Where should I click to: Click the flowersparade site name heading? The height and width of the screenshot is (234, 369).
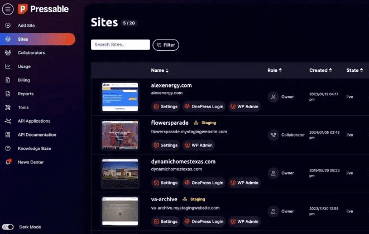click(170, 123)
